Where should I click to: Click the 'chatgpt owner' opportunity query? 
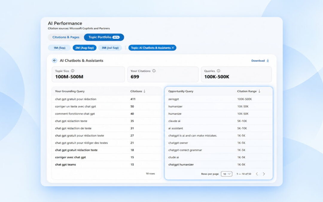[178, 143]
